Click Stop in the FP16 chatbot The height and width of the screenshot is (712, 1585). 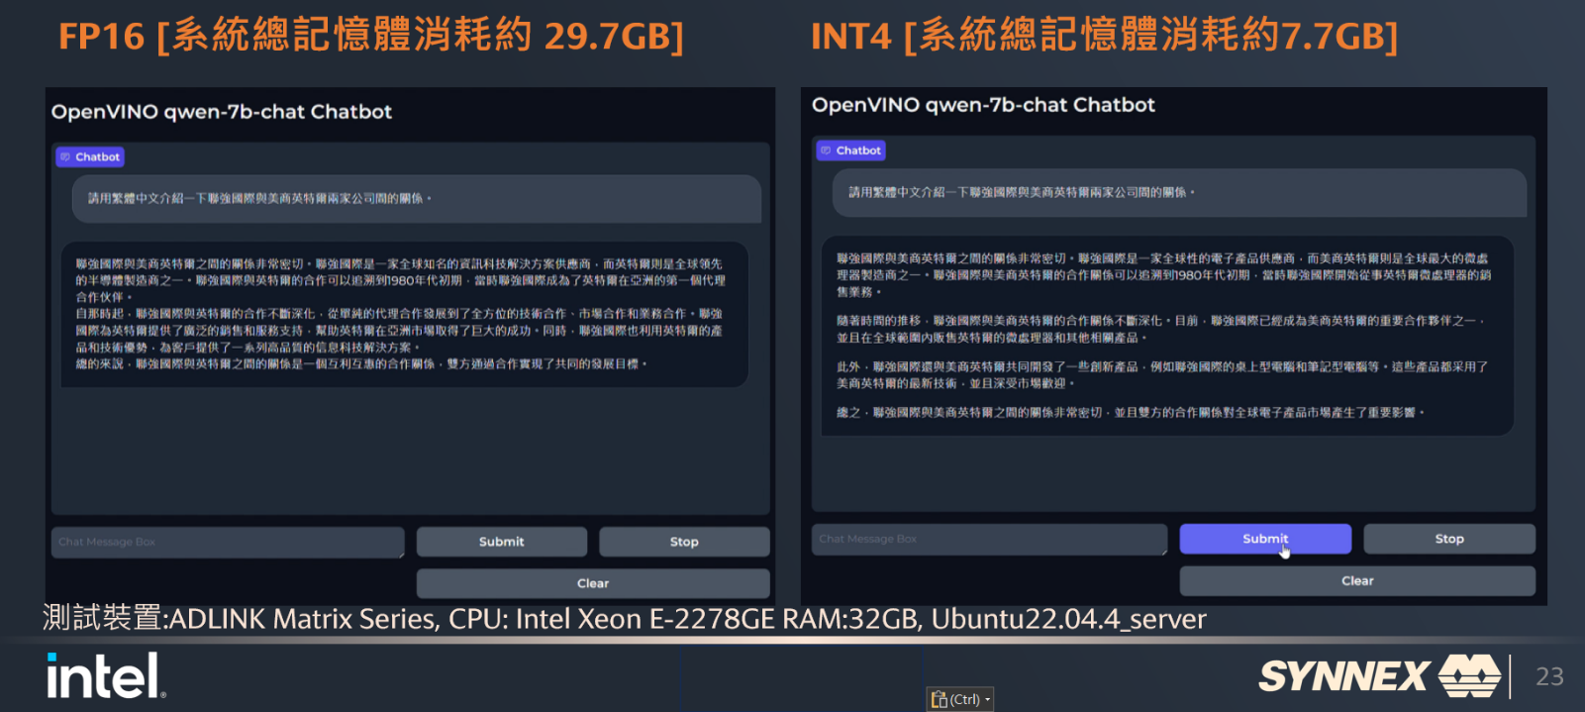[x=684, y=542]
